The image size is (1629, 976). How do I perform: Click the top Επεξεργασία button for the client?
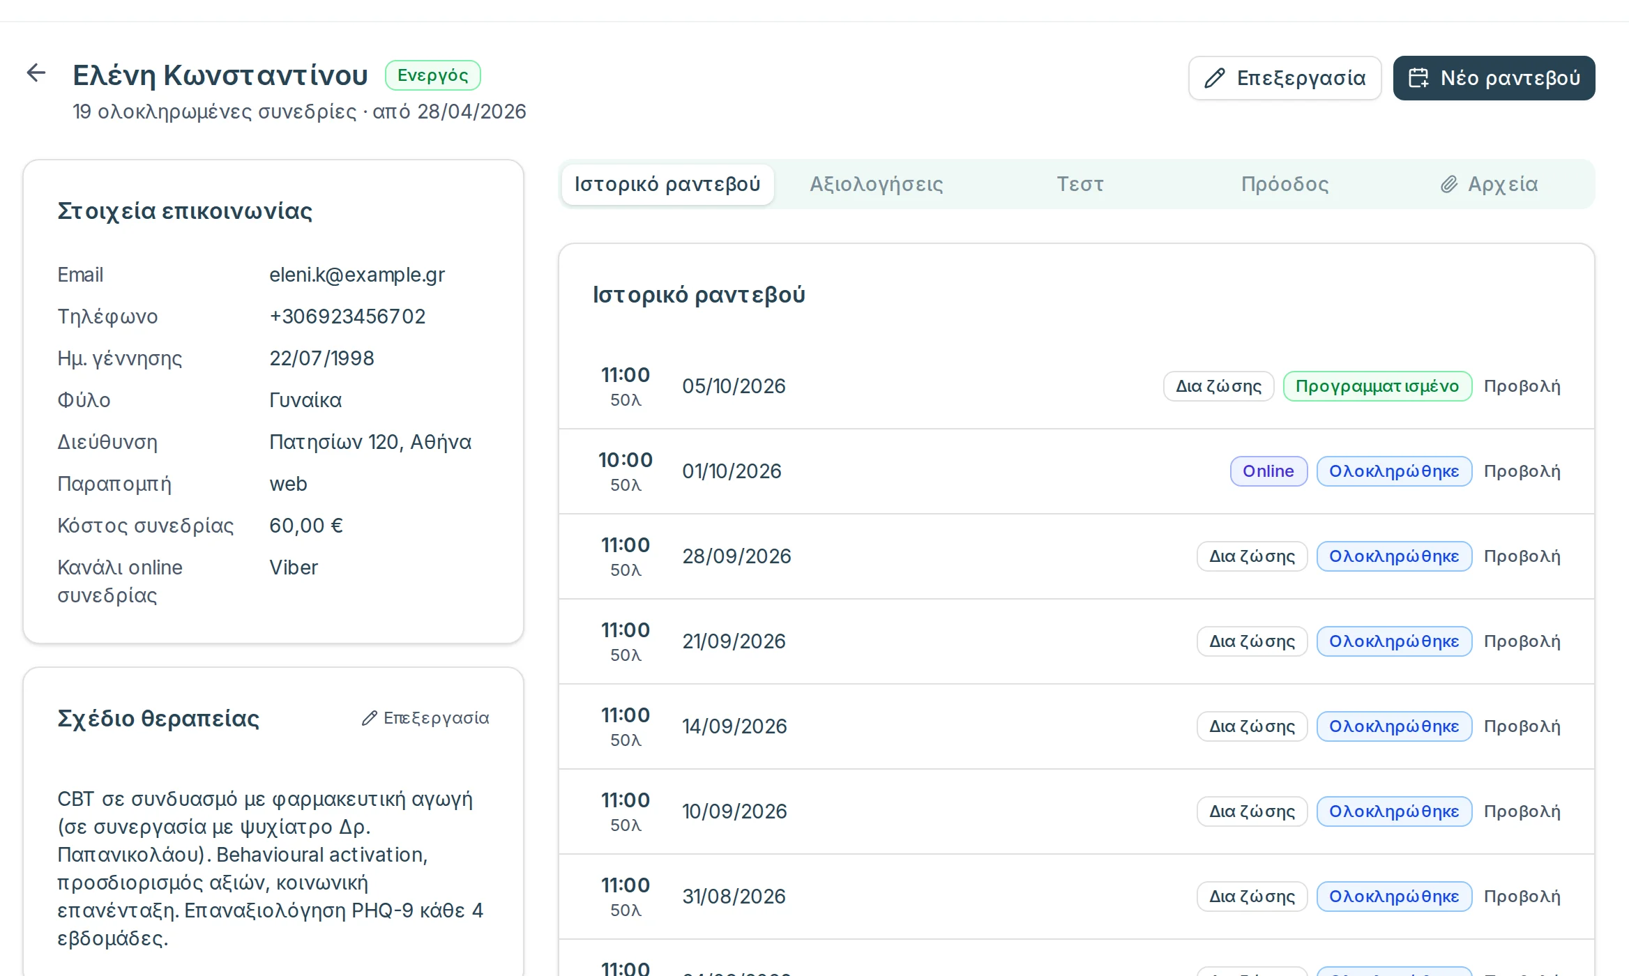pyautogui.click(x=1285, y=78)
